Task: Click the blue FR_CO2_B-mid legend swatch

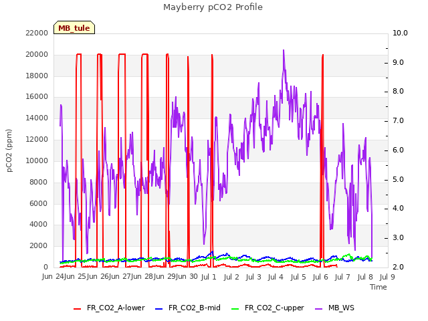Action: (159, 308)
